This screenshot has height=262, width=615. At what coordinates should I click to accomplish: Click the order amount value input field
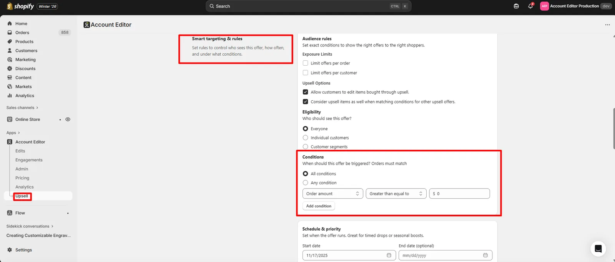click(459, 194)
